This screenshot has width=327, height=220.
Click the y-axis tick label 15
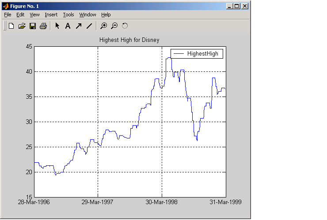coord(29,197)
